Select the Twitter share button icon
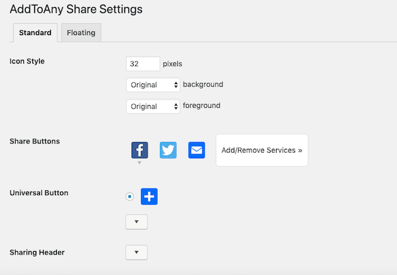 coord(168,150)
